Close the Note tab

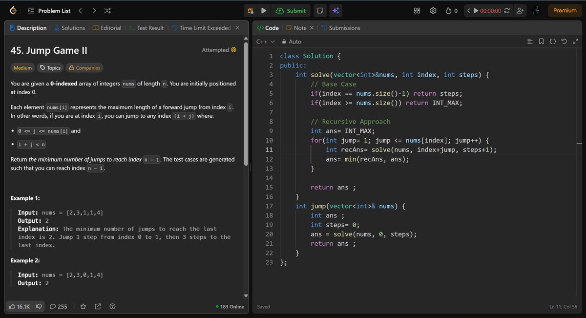tap(312, 28)
